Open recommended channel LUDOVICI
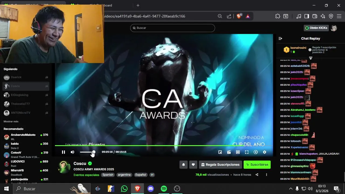Screen dimensions: 345x194 [x=26, y=164]
